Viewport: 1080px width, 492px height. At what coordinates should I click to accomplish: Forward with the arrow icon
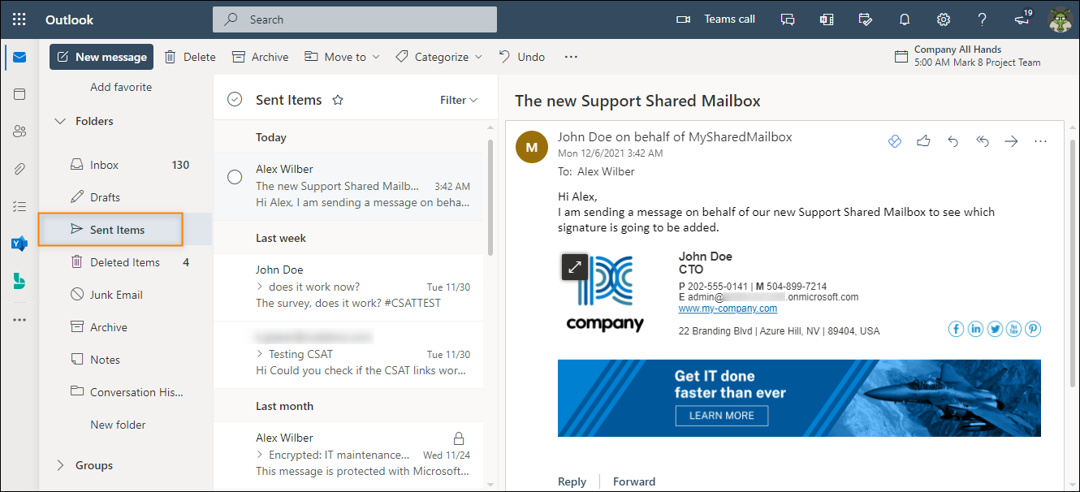[1011, 141]
